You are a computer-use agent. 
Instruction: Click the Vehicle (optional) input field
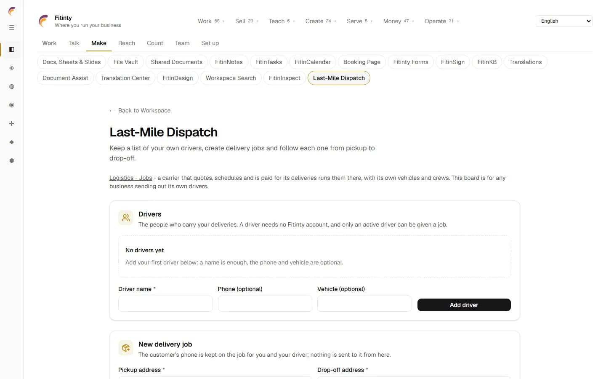[x=364, y=304]
